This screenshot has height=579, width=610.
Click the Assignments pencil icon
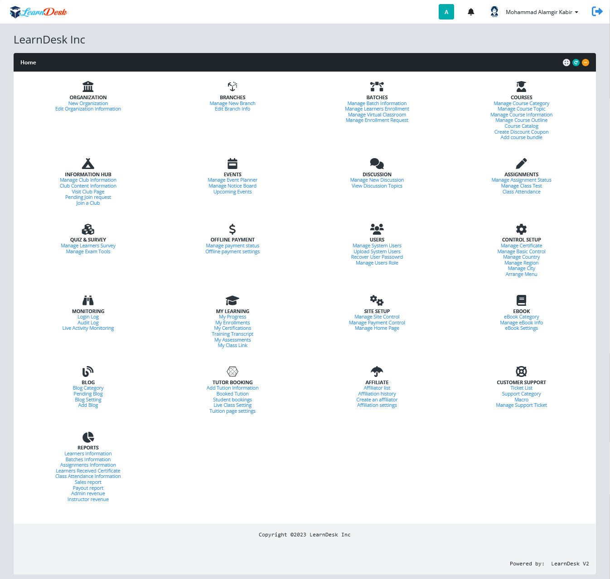pos(522,164)
